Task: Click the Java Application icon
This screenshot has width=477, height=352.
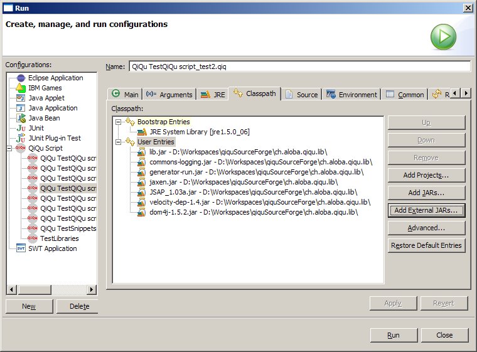Action: [21, 108]
